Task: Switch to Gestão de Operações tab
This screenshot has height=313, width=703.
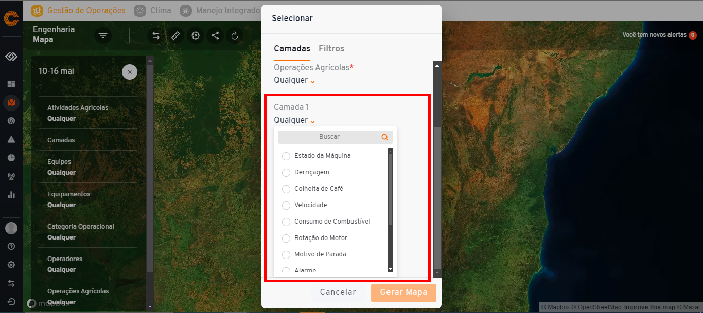Action: (78, 10)
